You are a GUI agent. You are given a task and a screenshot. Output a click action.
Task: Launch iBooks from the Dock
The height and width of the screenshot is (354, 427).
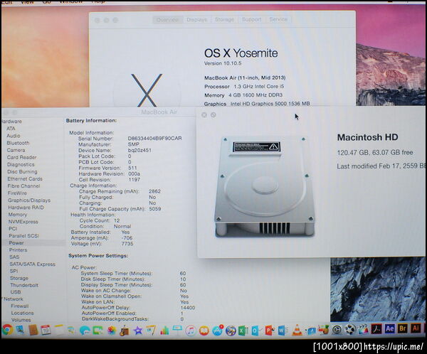point(204,331)
